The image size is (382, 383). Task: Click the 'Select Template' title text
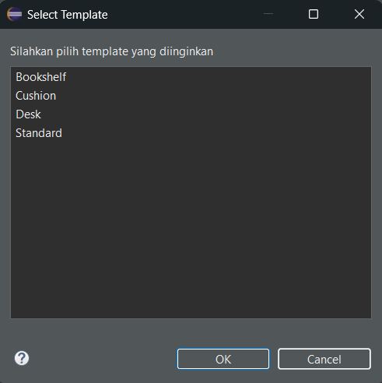point(68,15)
